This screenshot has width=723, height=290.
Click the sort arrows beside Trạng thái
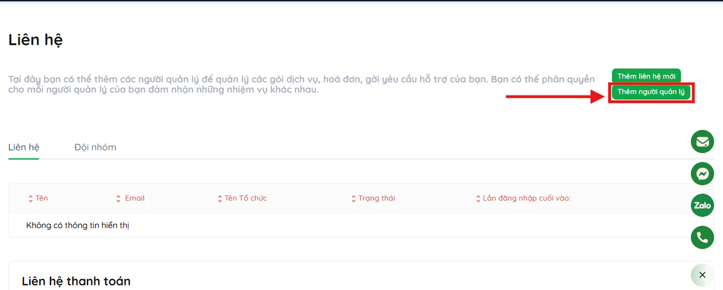pyautogui.click(x=354, y=199)
